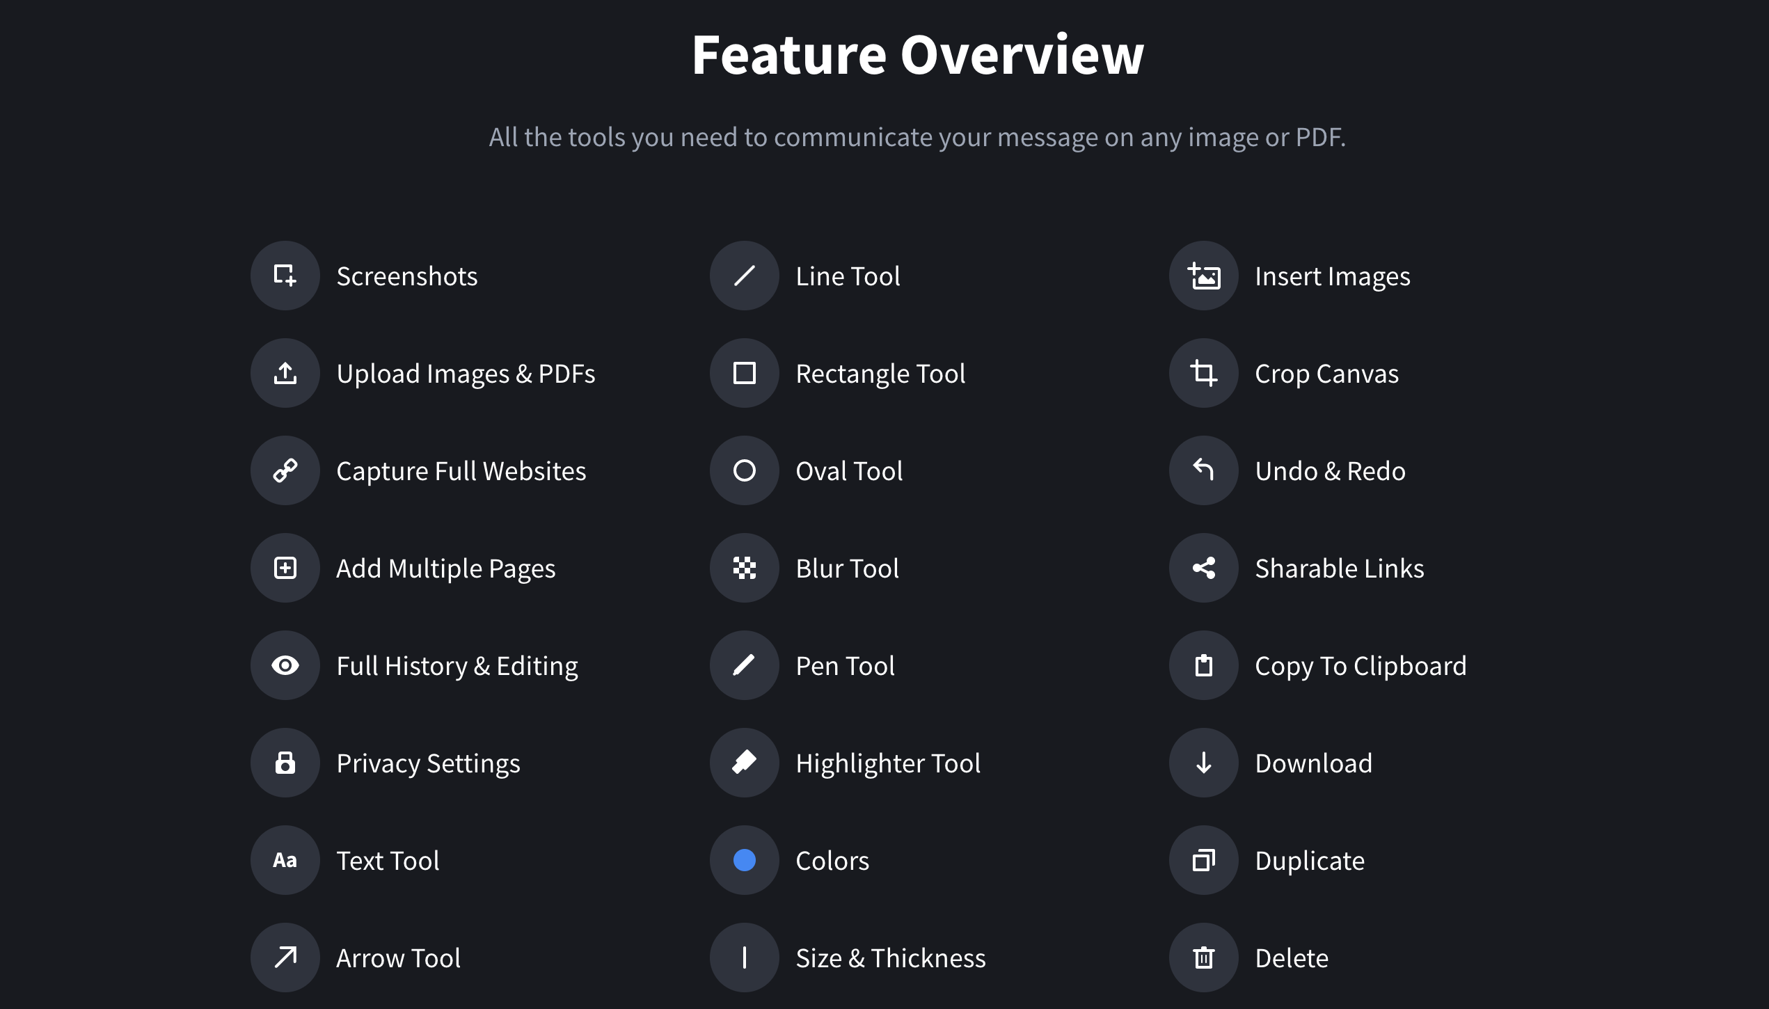Click the Download arrow icon
Image resolution: width=1769 pixels, height=1009 pixels.
point(1203,763)
